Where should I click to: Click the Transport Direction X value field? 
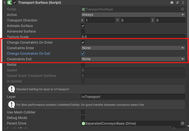pyautogui.click(x=99, y=20)
